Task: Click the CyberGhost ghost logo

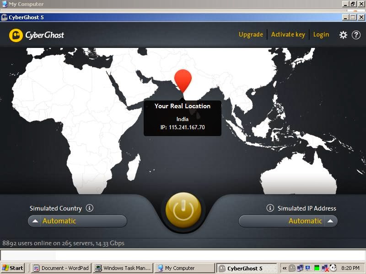Action: (x=16, y=35)
